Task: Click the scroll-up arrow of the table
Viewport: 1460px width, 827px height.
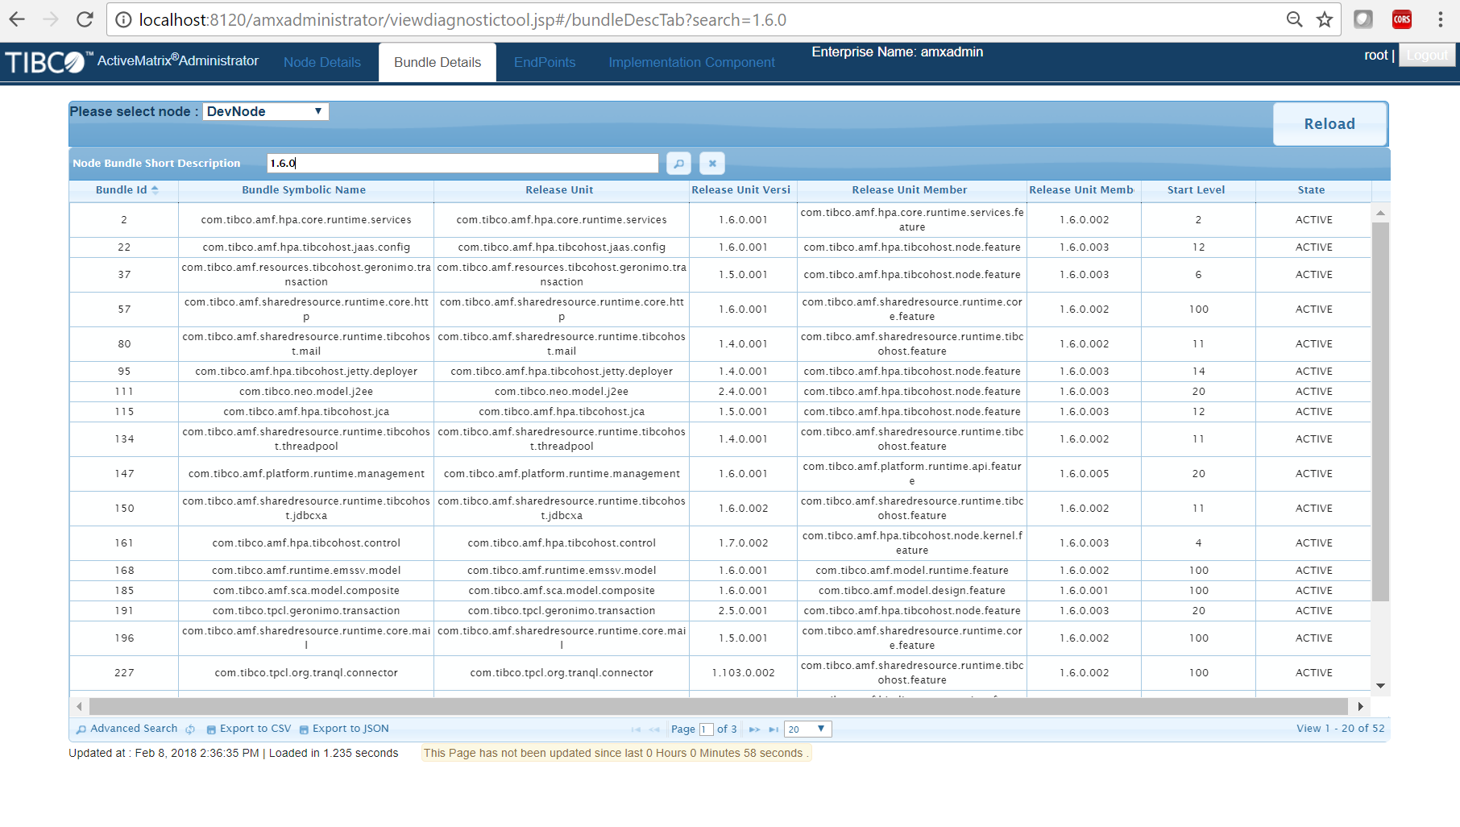Action: [1380, 213]
